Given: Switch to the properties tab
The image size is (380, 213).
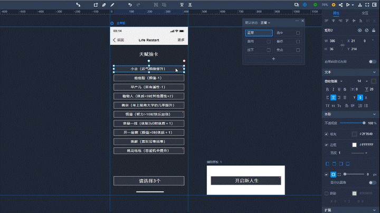Looking at the screenshot, I should [x=336, y=13].
